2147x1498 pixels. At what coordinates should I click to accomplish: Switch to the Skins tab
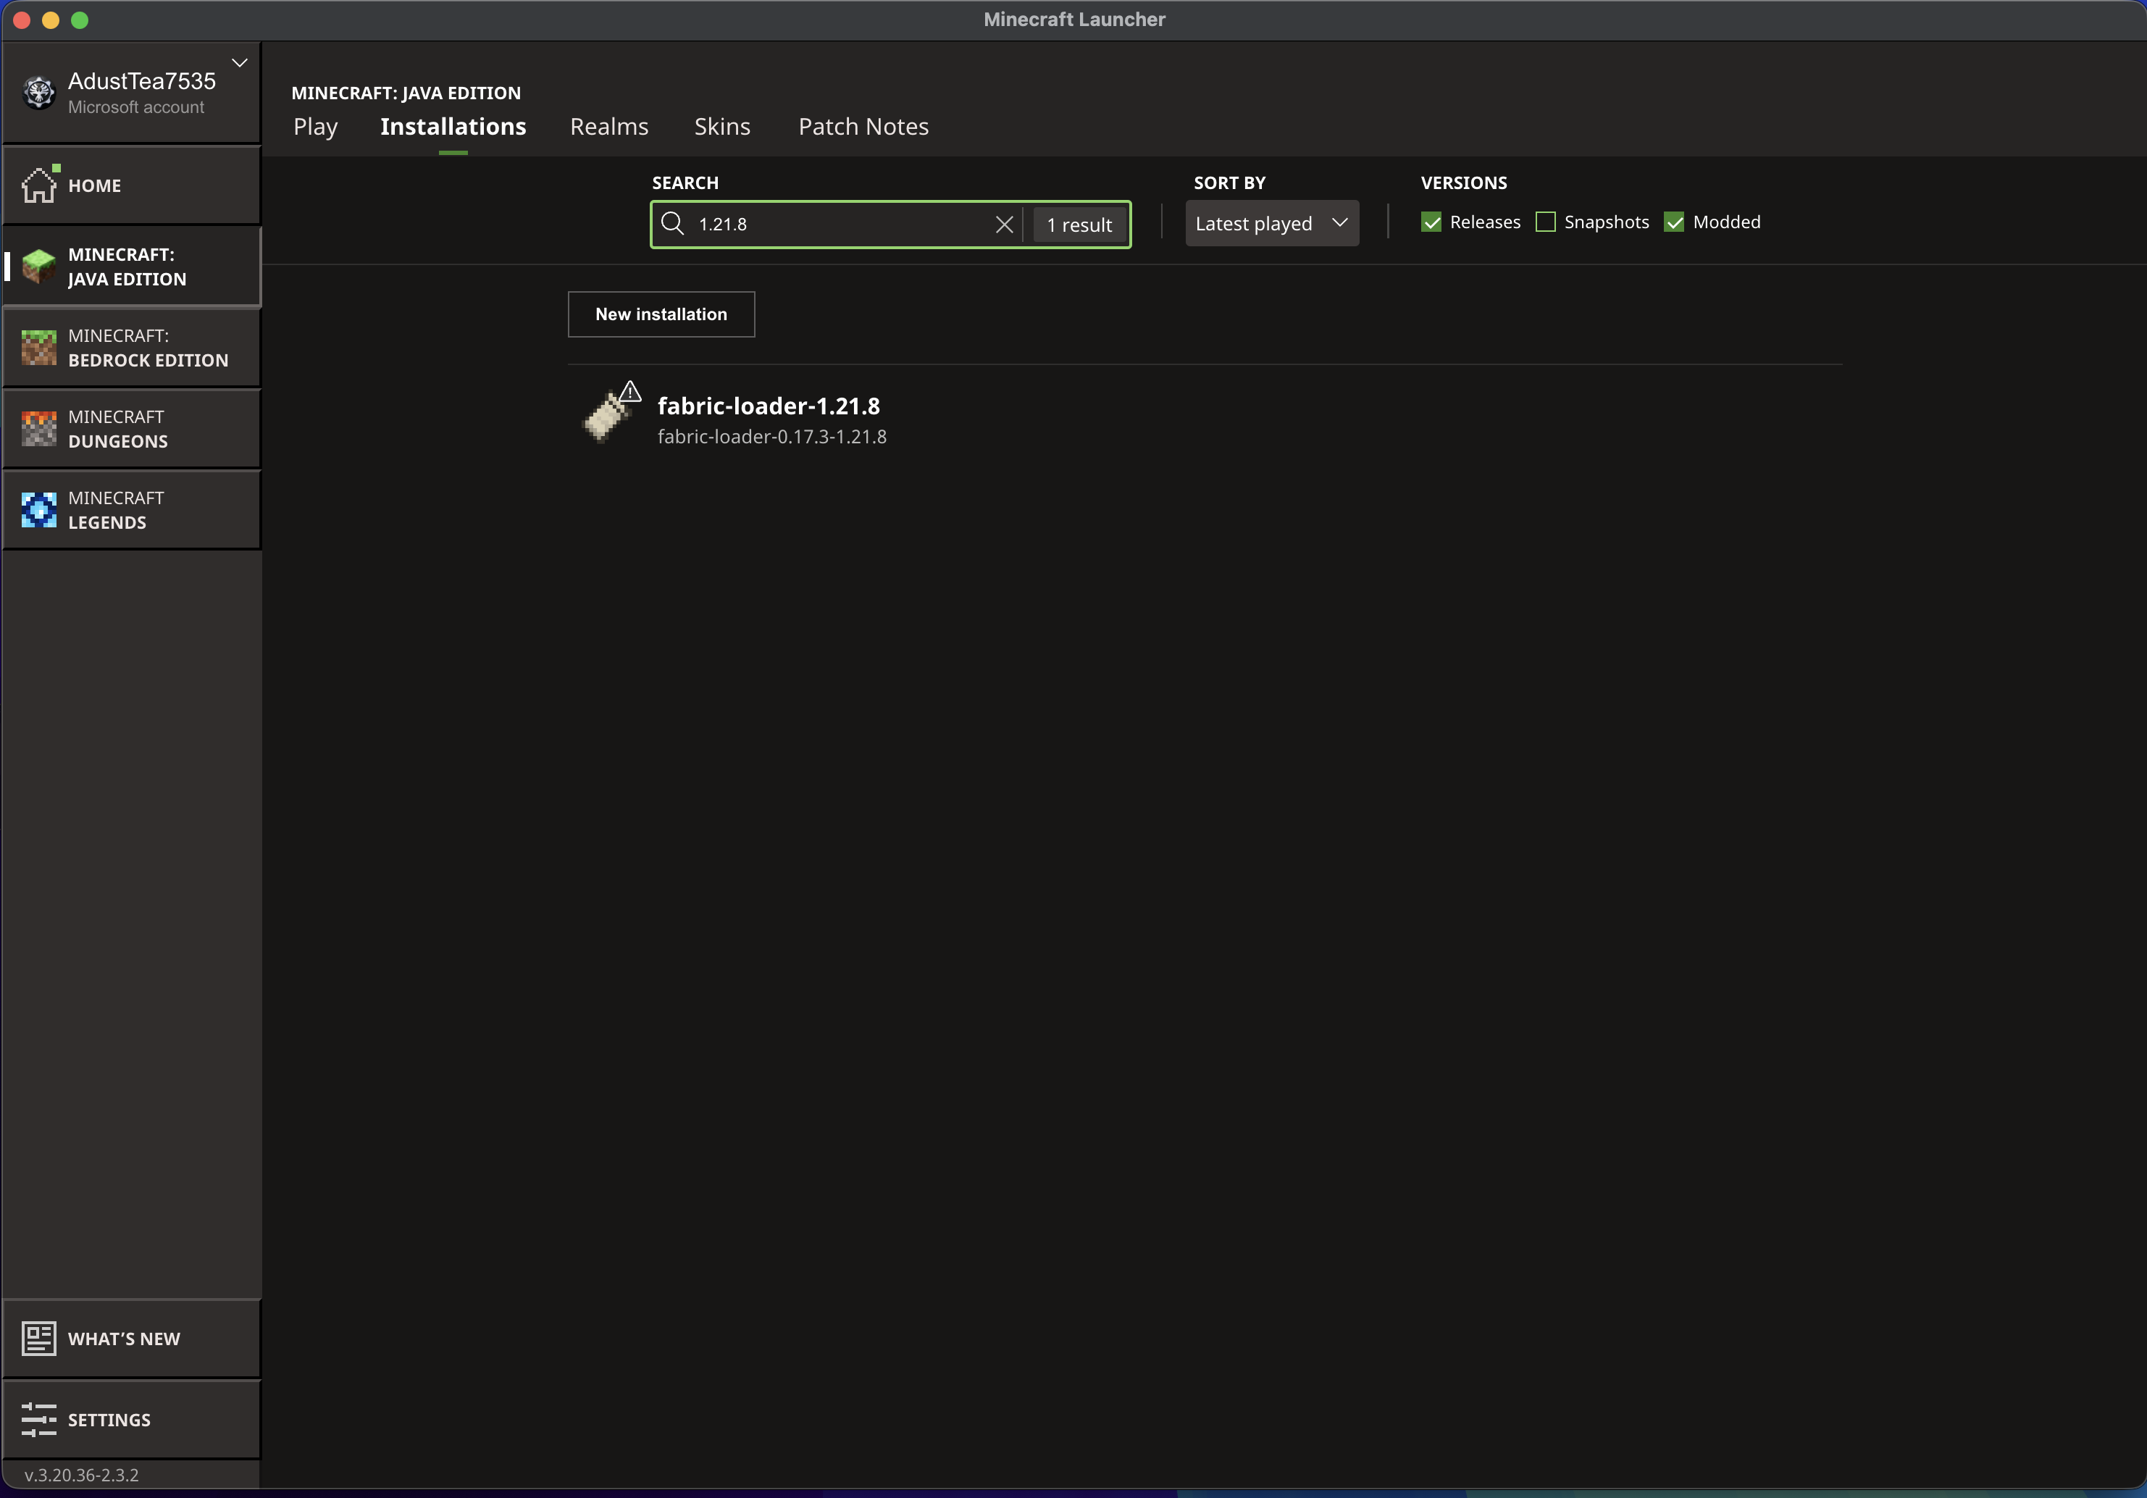coord(722,126)
